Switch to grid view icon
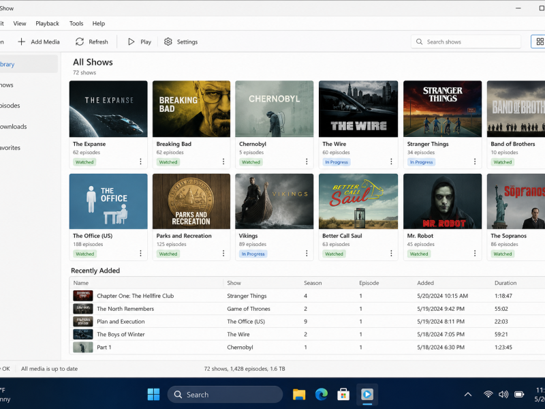Screen dimensions: 545x409 (540, 42)
